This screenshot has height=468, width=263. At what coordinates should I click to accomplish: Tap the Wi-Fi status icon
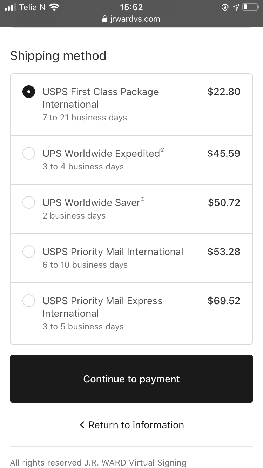point(54,7)
